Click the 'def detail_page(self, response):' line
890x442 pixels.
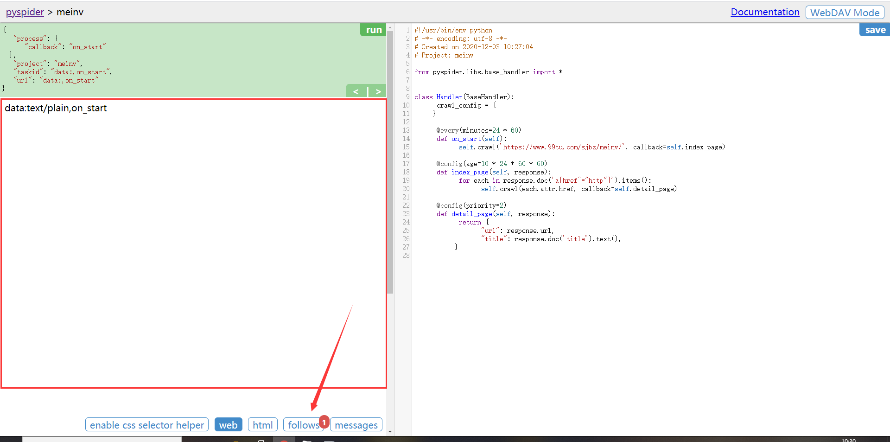496,214
